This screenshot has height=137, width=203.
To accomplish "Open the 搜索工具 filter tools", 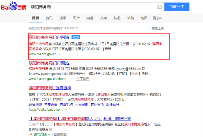I will tap(156, 28).
